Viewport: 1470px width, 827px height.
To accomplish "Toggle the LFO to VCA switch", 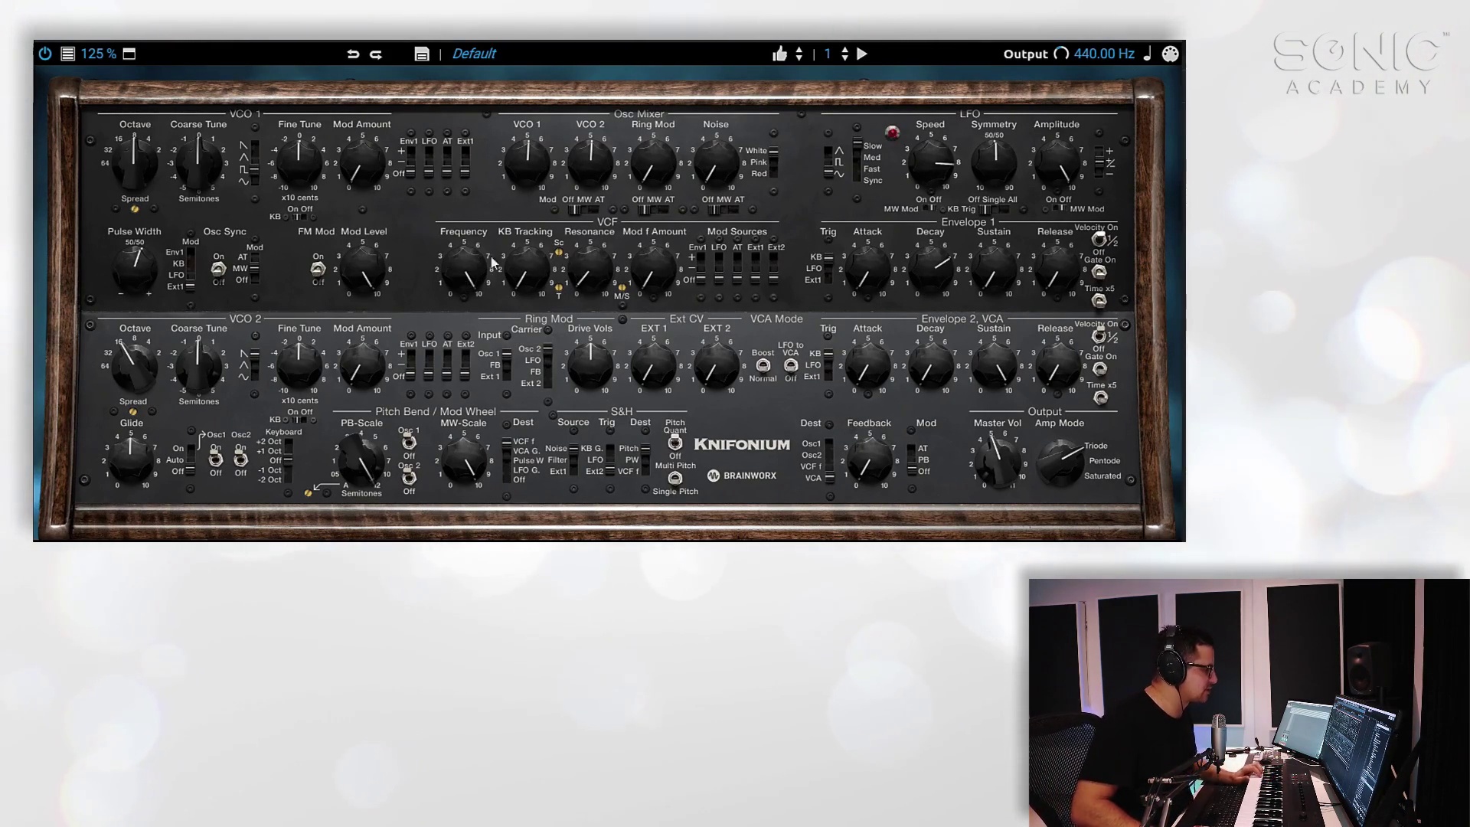I will pos(791,365).
